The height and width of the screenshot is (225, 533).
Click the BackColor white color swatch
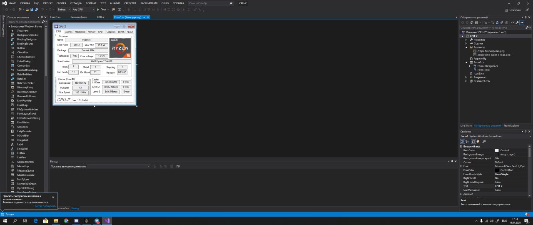pyautogui.click(x=497, y=150)
